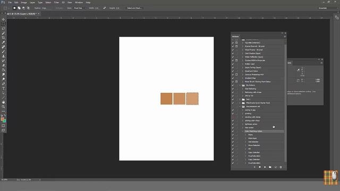Expand the Quadrant Colors action

click(x=243, y=71)
